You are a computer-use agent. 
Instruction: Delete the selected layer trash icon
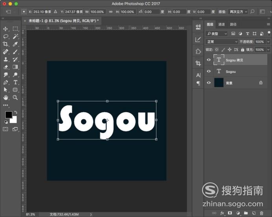(262, 213)
